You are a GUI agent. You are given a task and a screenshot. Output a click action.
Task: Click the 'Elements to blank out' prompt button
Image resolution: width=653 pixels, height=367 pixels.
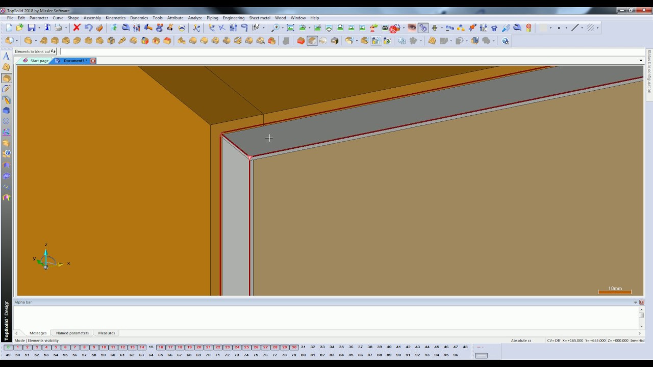35,51
